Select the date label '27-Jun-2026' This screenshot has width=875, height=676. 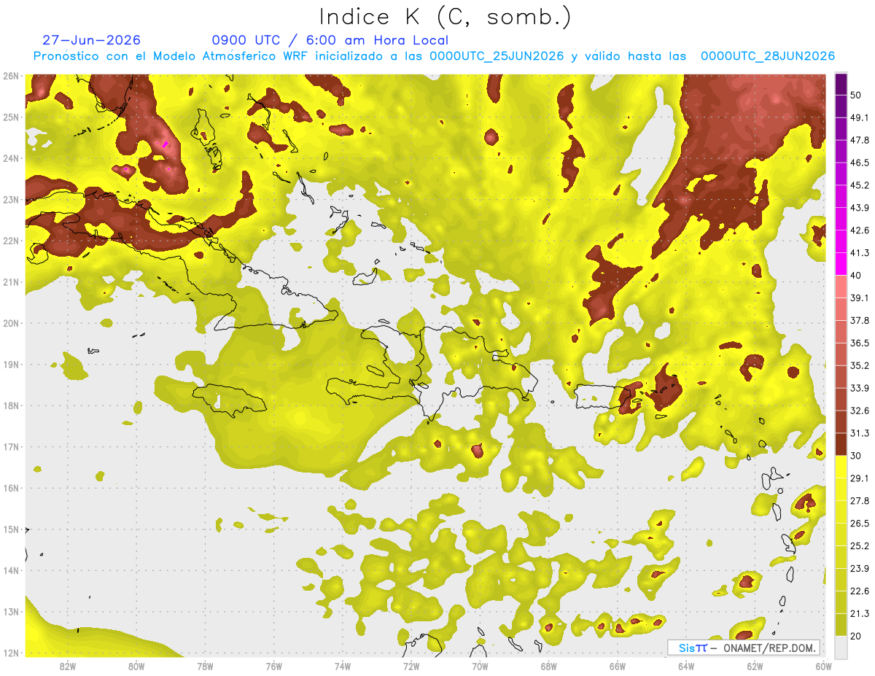pos(92,40)
